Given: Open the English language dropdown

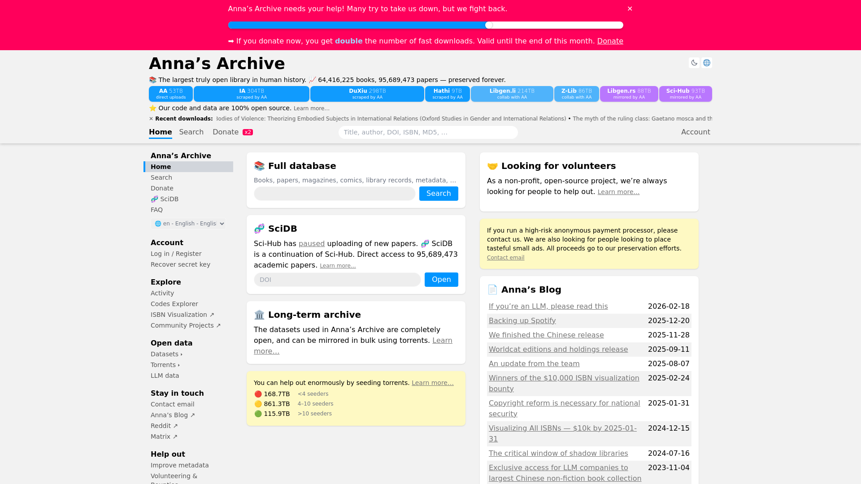Looking at the screenshot, I should [188, 224].
